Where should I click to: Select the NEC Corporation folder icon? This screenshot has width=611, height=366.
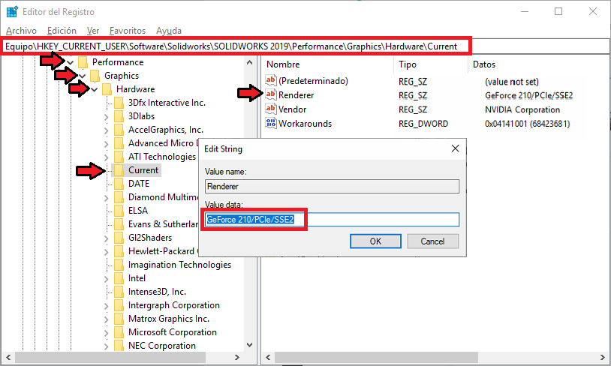119,346
